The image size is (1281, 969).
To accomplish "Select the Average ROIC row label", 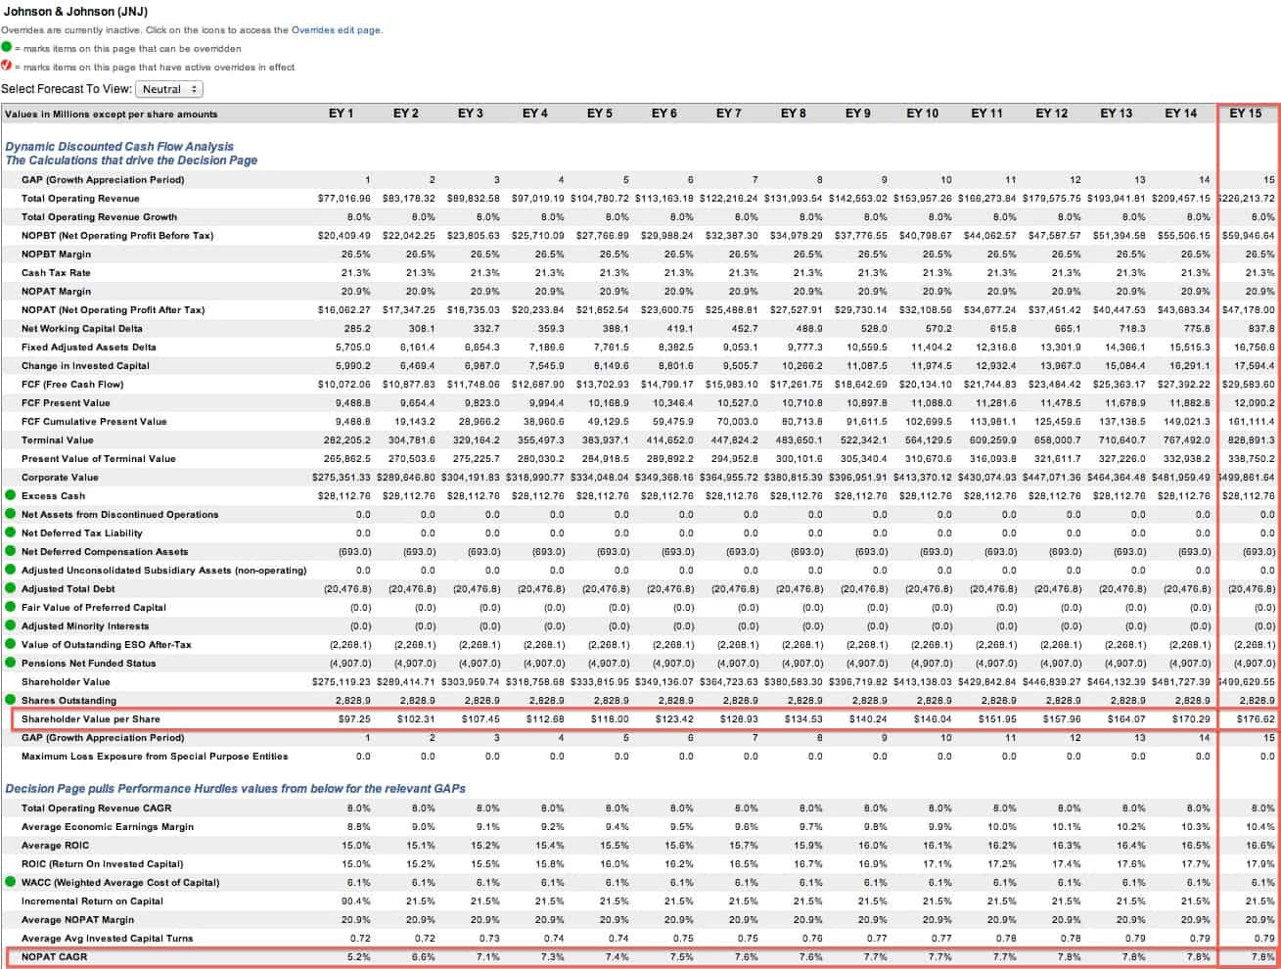I will [55, 846].
